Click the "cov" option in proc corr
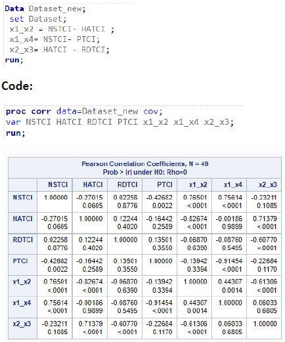The image size is (285, 342). click(150, 112)
